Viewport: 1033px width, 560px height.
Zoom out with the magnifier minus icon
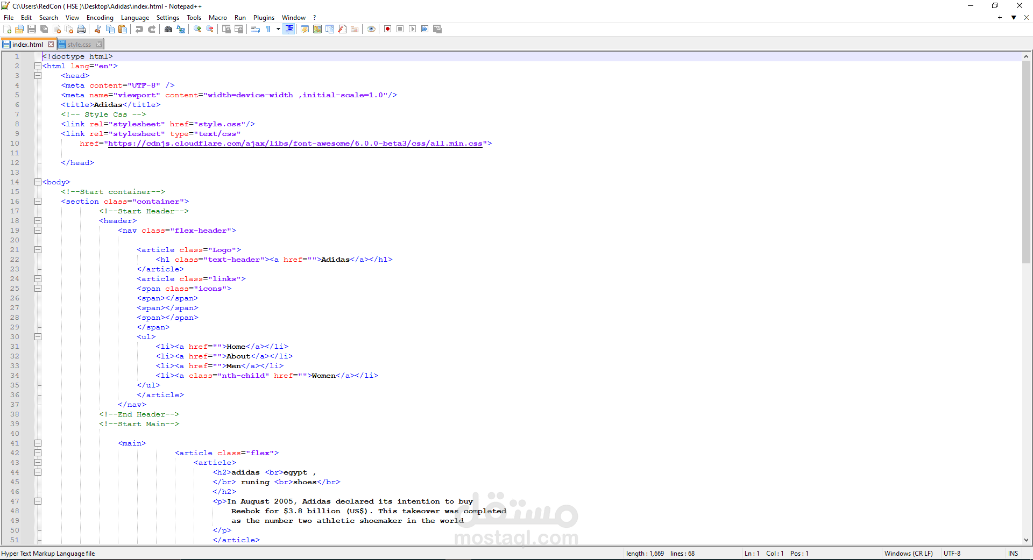pos(210,29)
